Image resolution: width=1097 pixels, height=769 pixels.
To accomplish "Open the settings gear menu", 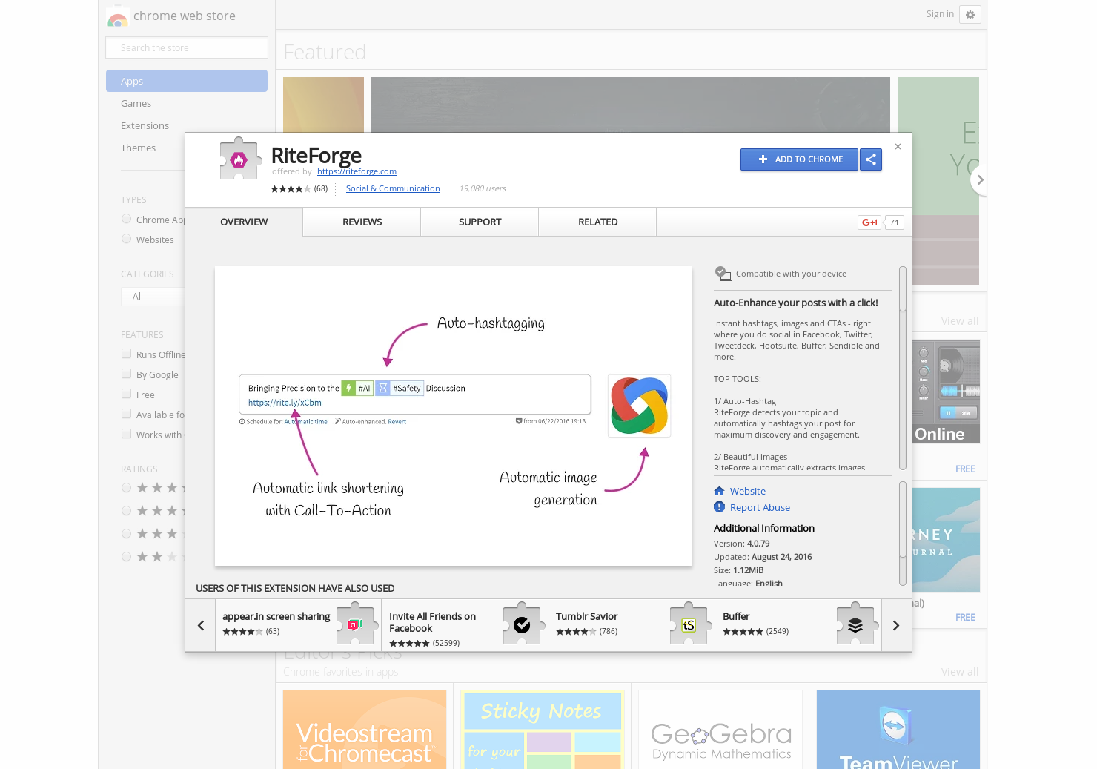I will 970,14.
